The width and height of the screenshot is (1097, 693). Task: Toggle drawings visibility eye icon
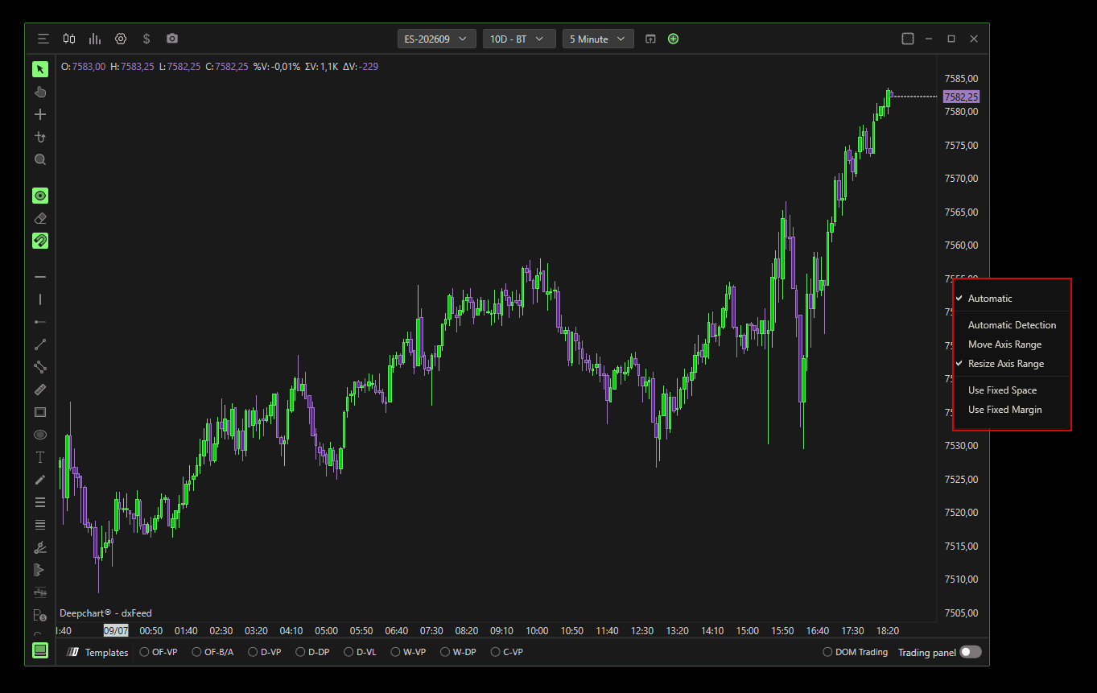click(x=40, y=196)
